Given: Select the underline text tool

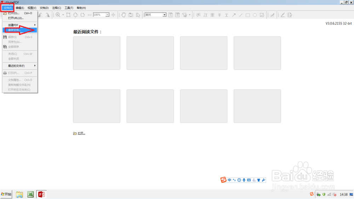Looking at the screenshot, I should [227, 15].
